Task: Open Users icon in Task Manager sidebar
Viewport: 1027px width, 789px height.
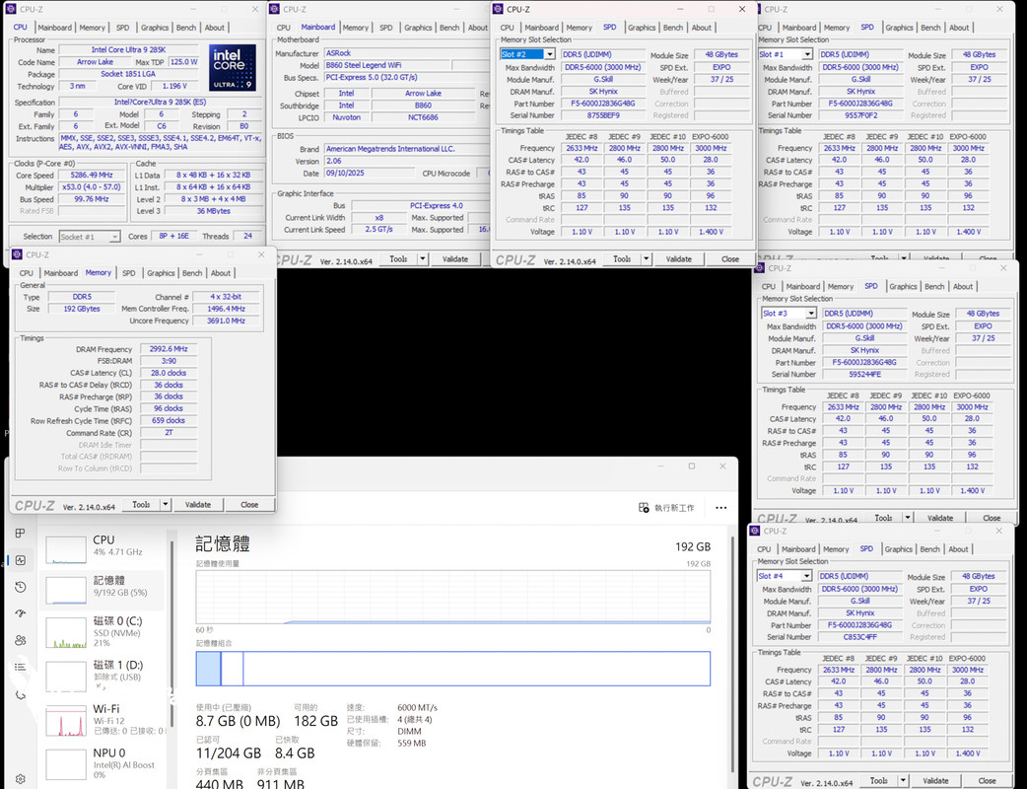Action: click(x=21, y=640)
